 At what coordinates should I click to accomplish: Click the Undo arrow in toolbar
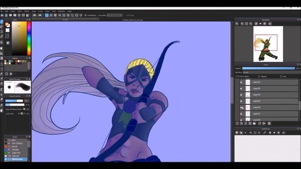34,15
